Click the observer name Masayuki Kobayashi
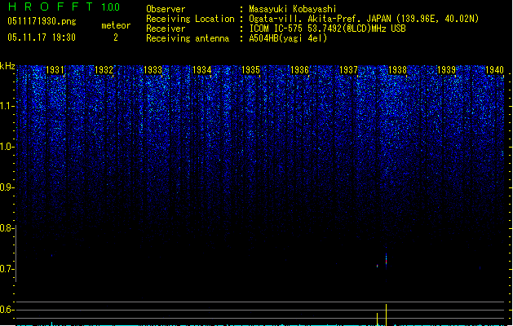This screenshot has width=513, height=326. click(x=293, y=9)
